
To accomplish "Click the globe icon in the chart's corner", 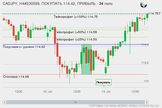I will pos(144,5).
